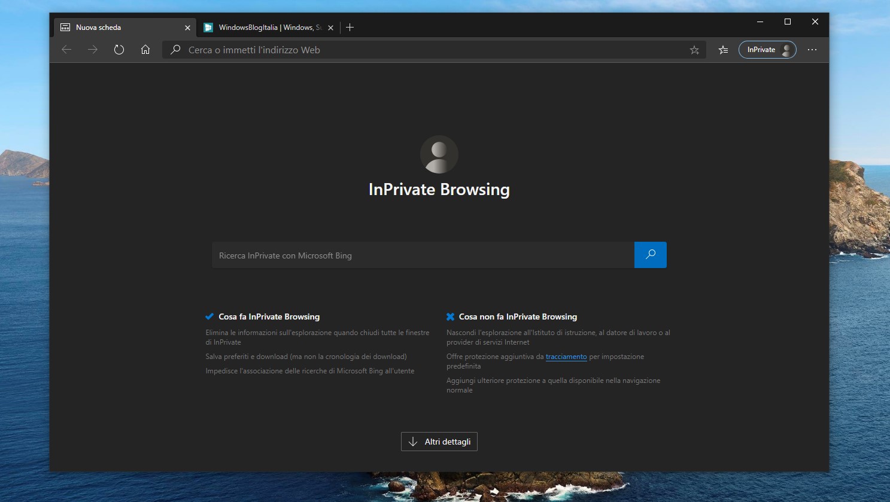The image size is (890, 502).
Task: Close the Edge browser window
Action: [x=815, y=22]
